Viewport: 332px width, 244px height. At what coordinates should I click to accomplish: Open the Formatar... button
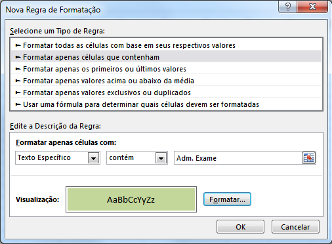(227, 199)
